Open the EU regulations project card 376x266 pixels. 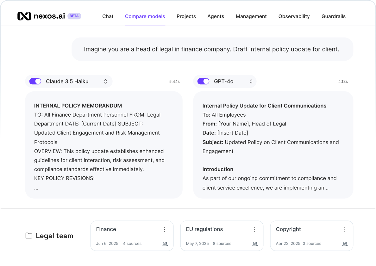[222, 236]
